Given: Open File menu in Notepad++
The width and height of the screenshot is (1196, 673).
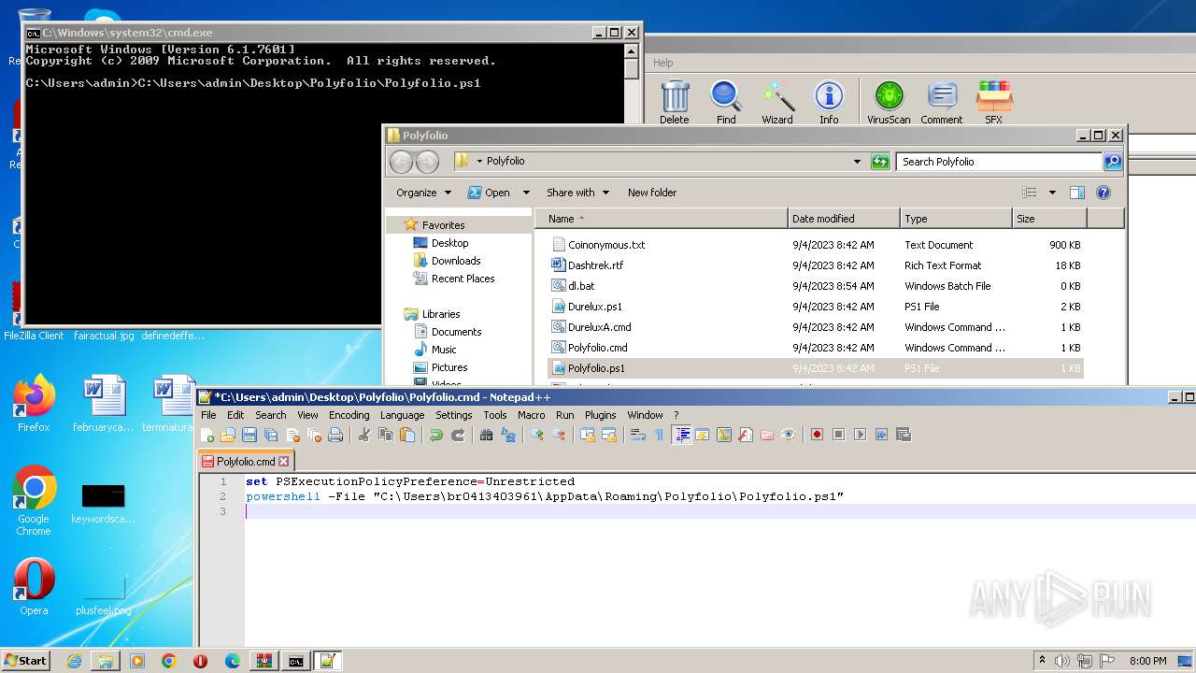Looking at the screenshot, I should point(208,415).
